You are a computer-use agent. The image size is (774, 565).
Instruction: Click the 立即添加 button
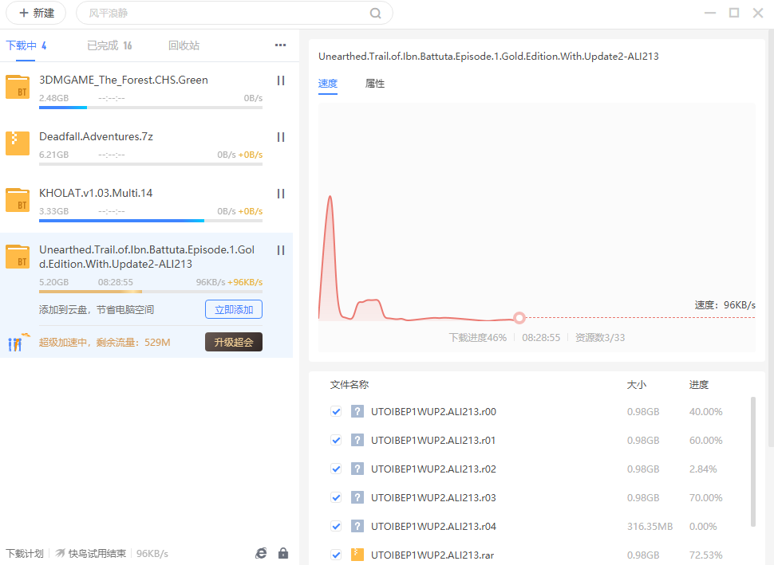click(233, 309)
